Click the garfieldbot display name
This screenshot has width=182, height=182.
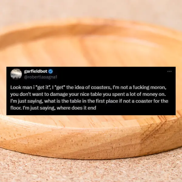pos(35,71)
